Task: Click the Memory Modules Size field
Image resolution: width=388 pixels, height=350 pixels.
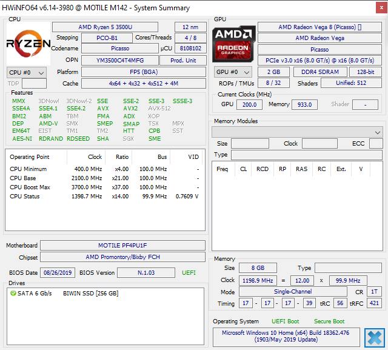Action: click(x=250, y=144)
